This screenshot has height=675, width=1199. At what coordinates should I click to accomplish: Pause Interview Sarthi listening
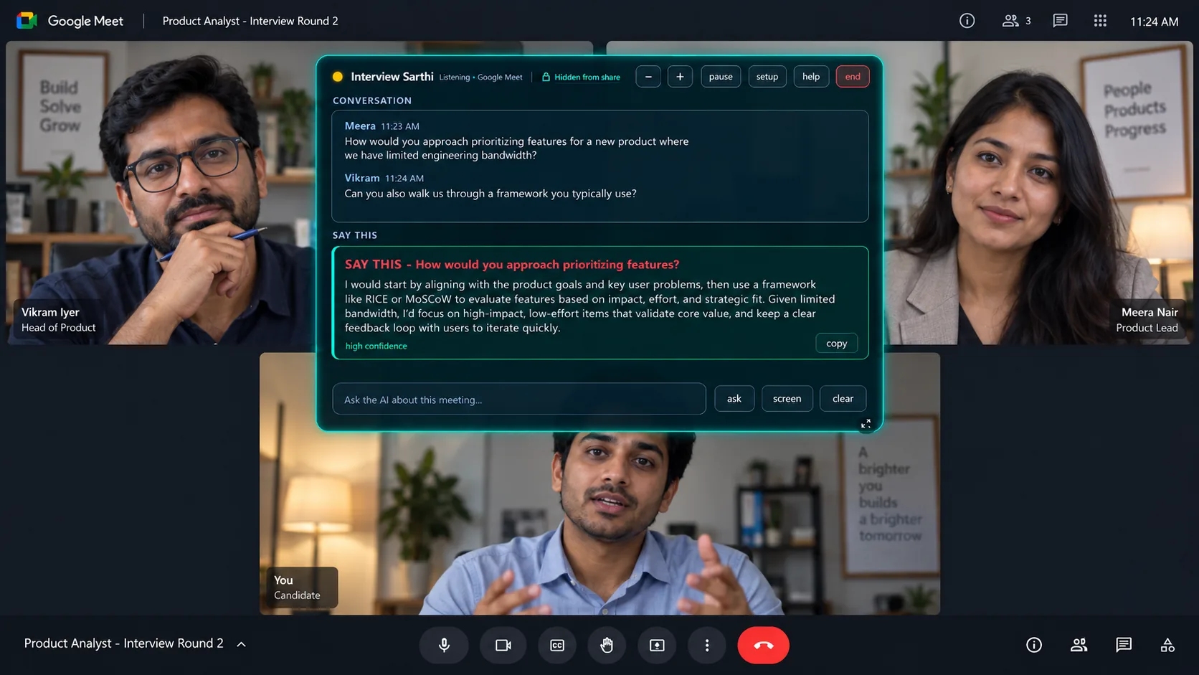(721, 77)
